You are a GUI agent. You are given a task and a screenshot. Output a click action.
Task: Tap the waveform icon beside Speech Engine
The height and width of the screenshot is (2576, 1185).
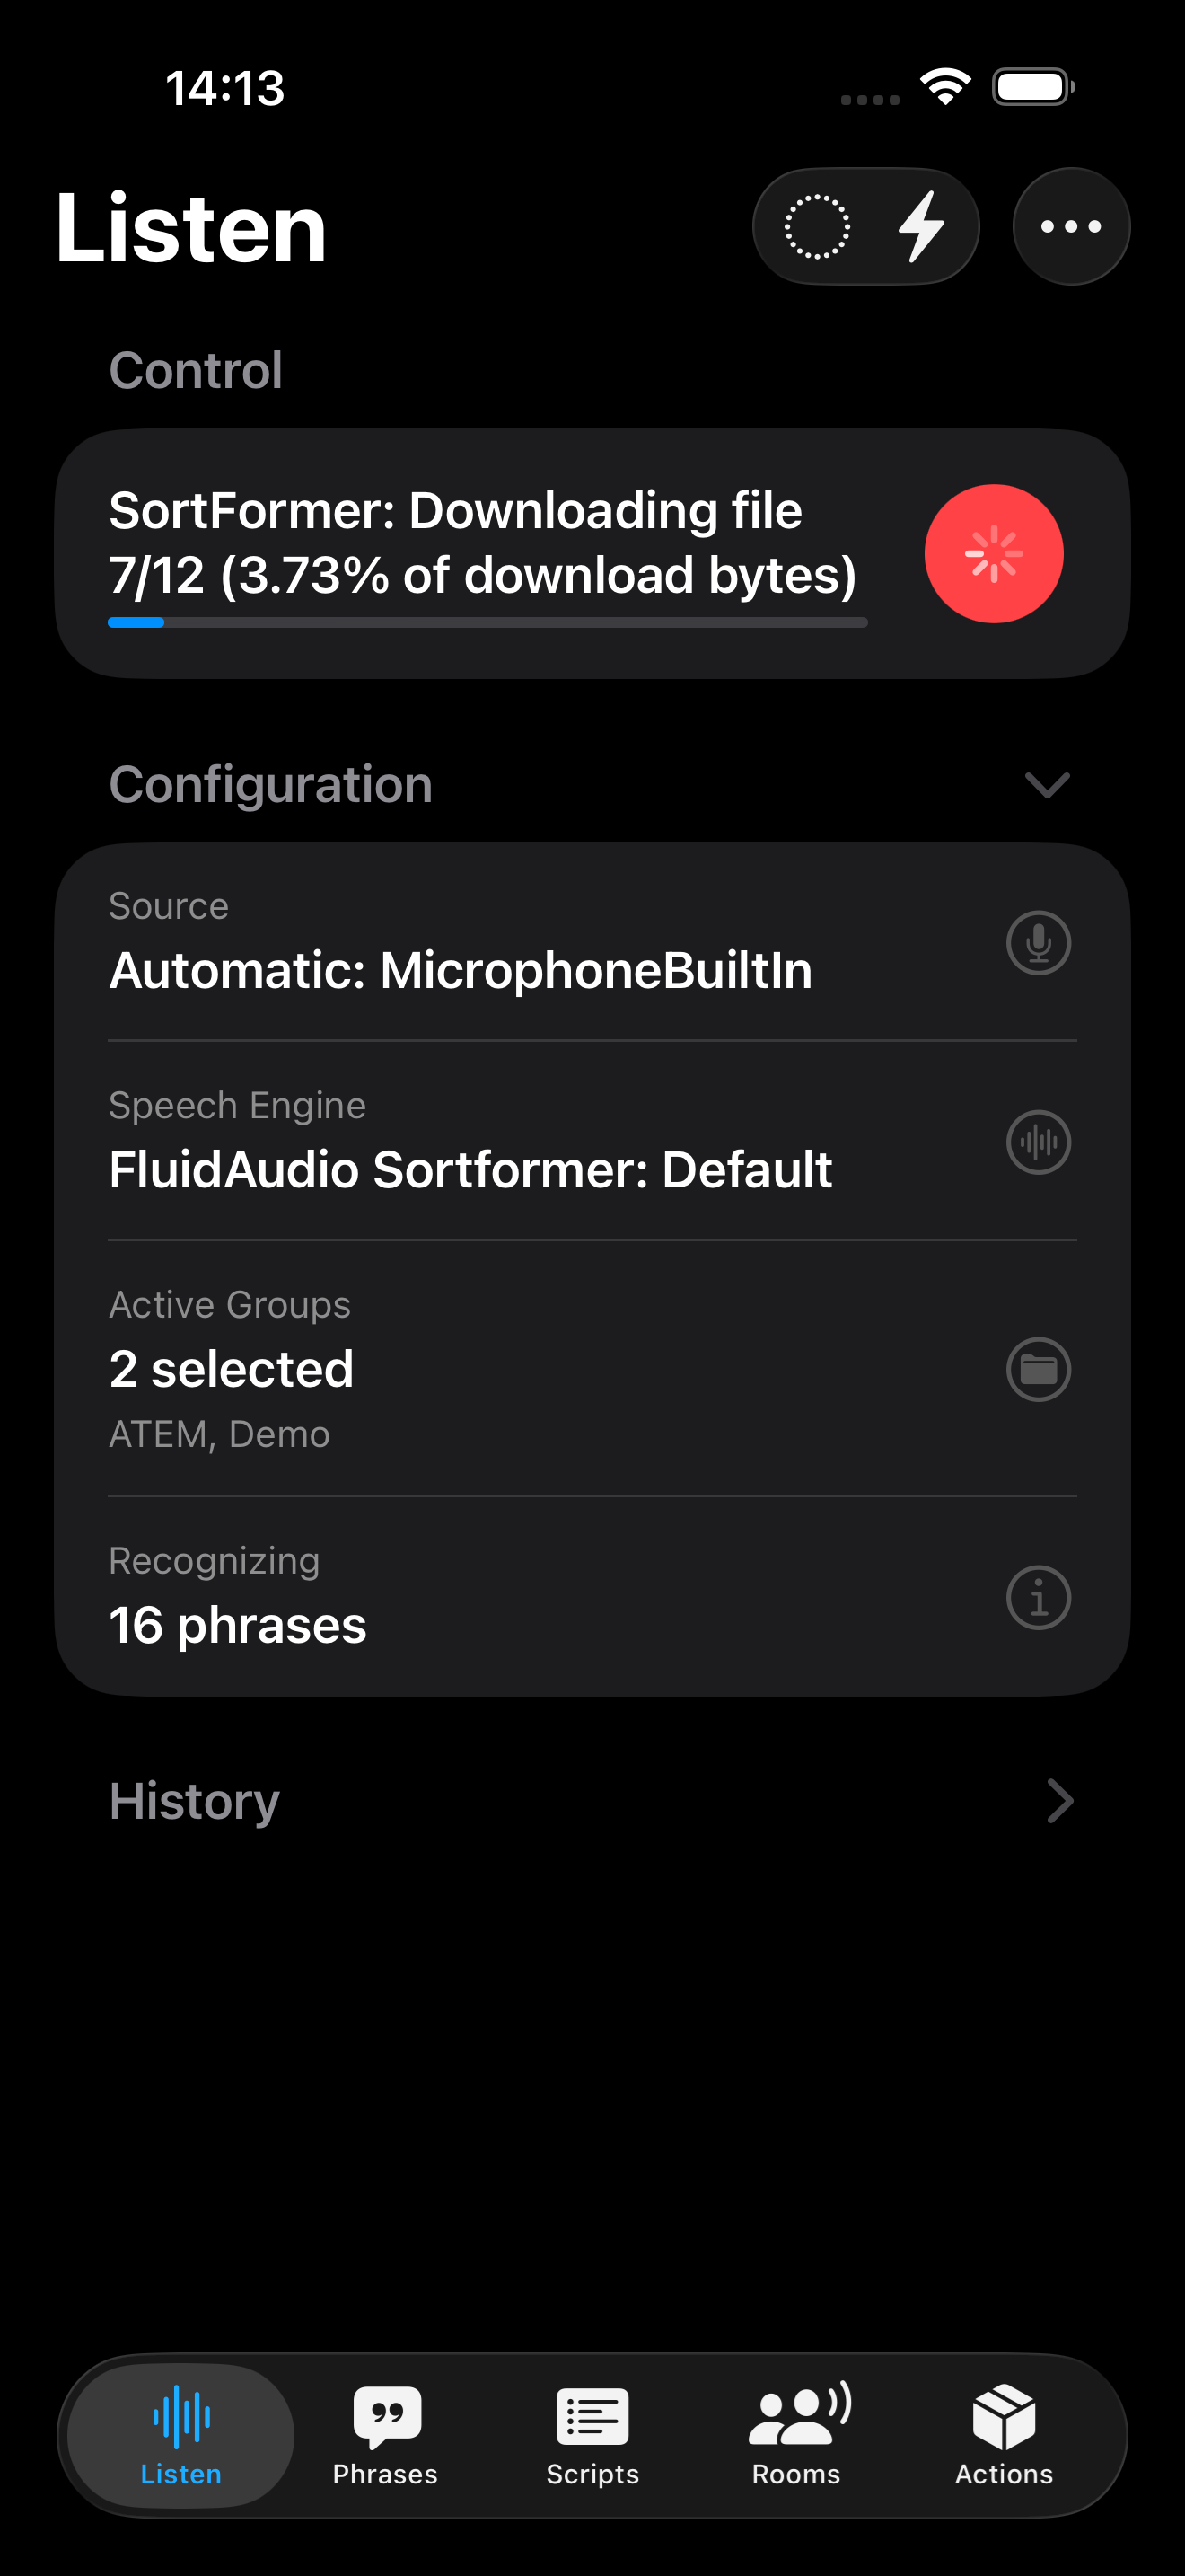point(1038,1141)
